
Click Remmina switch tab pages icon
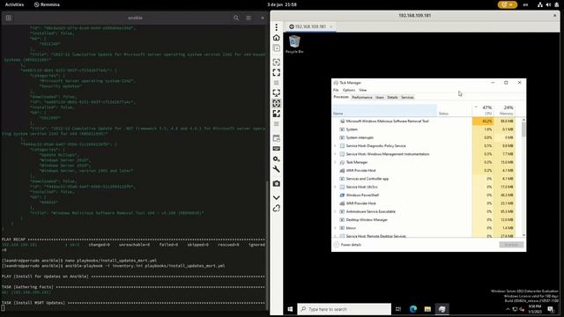pyautogui.click(x=276, y=138)
